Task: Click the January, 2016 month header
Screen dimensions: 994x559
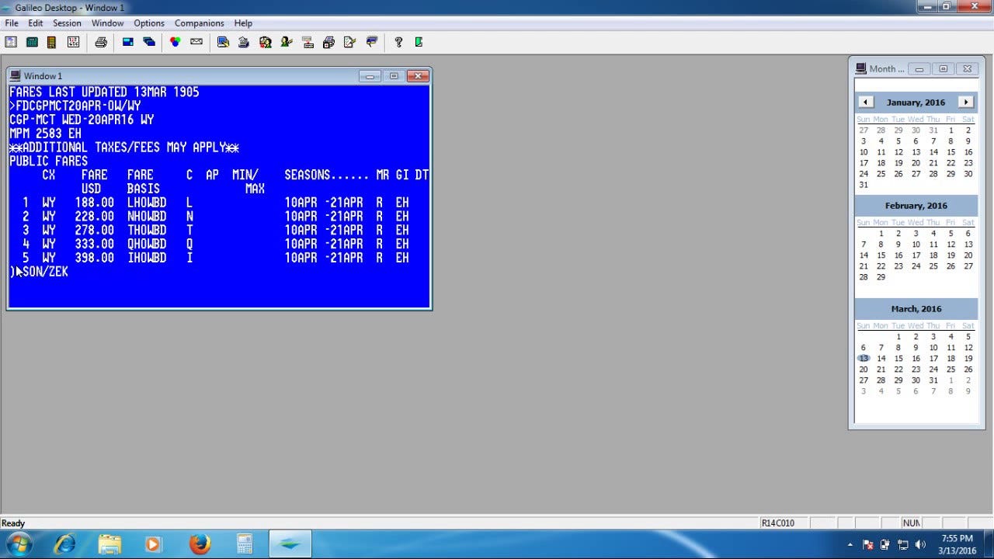Action: point(916,102)
